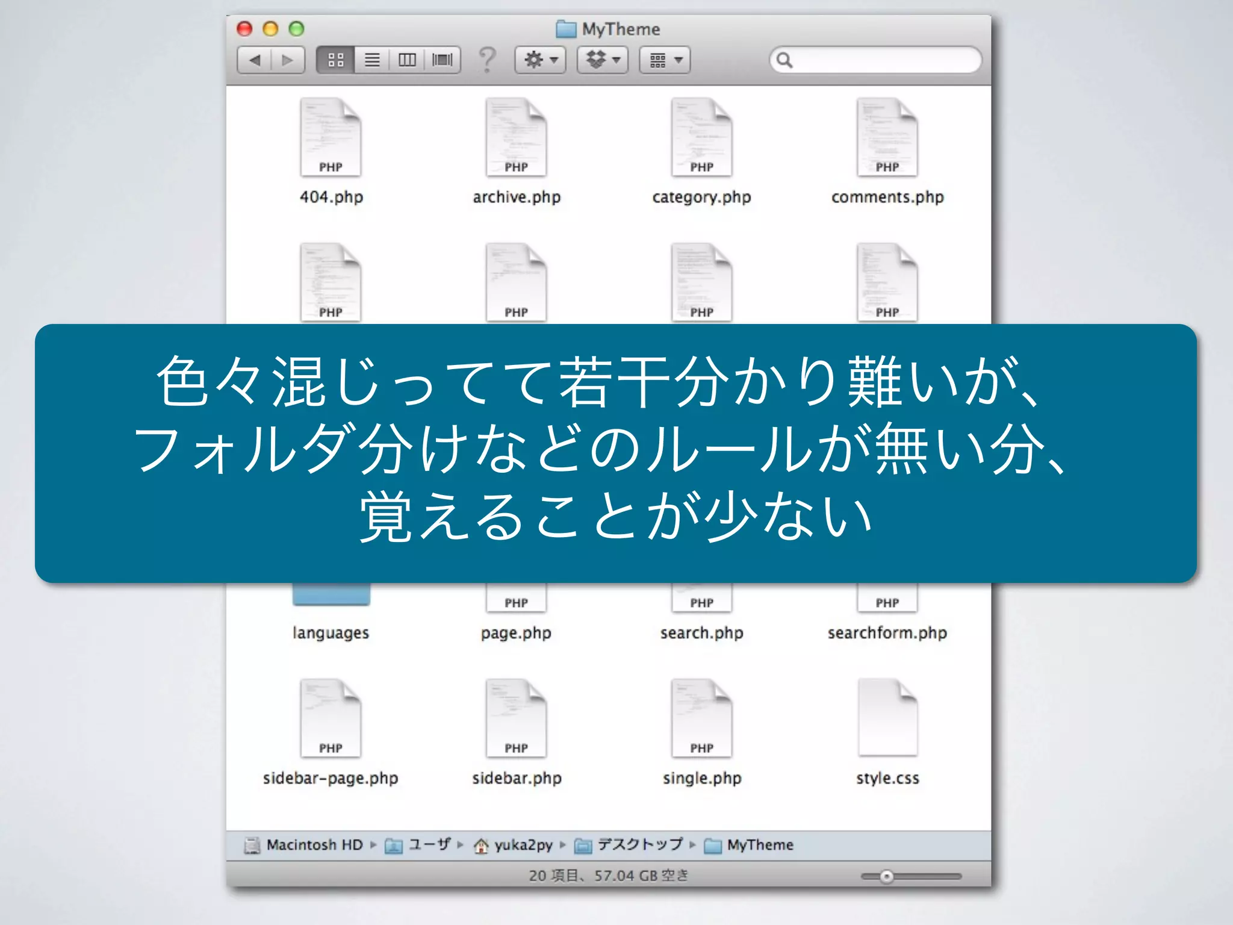Select the style.css file icon
The width and height of the screenshot is (1233, 925).
pos(887,718)
